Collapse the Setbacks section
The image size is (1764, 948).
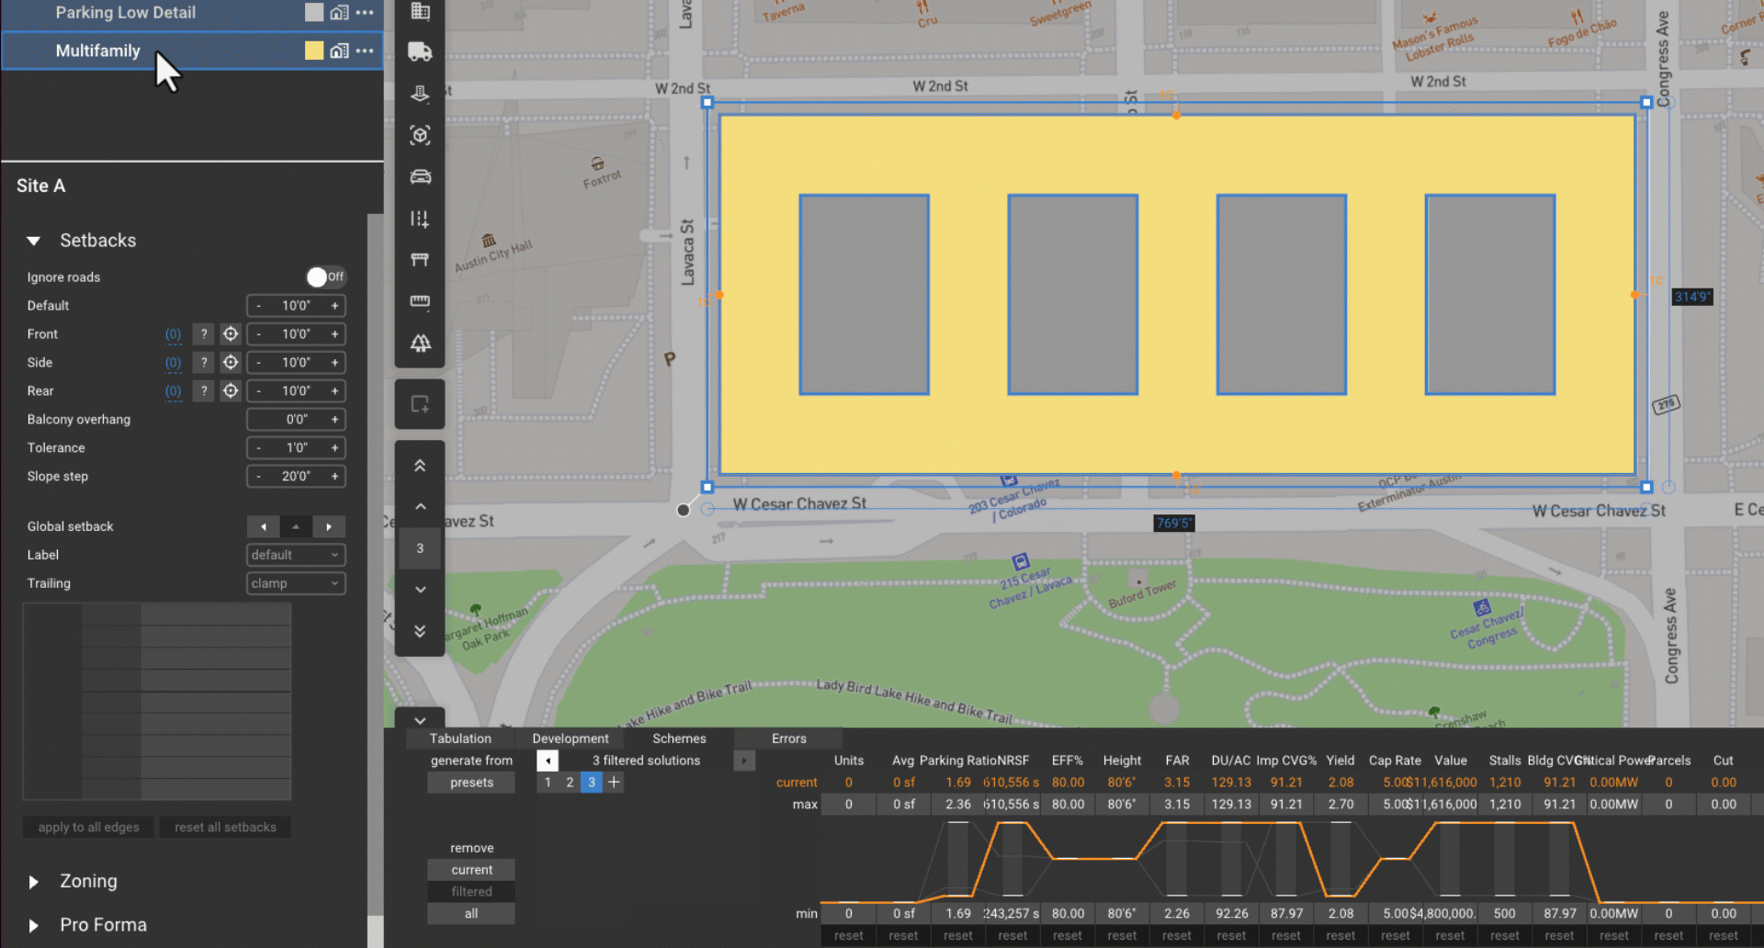point(34,241)
